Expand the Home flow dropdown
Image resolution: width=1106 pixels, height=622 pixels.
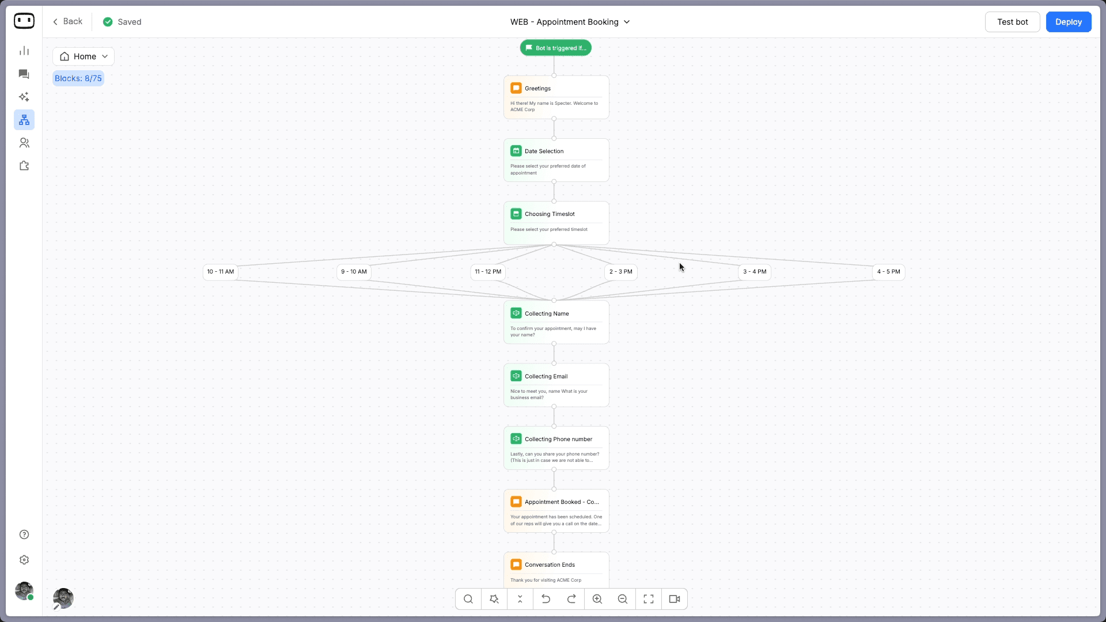coord(84,56)
